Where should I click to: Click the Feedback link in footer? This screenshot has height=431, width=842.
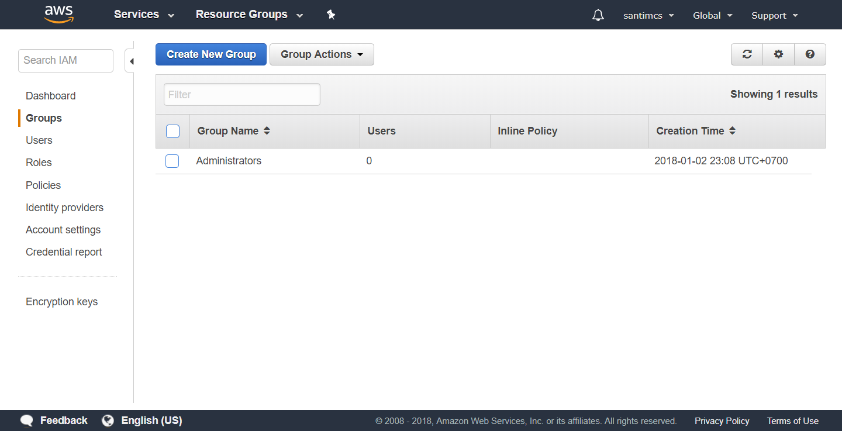(64, 420)
